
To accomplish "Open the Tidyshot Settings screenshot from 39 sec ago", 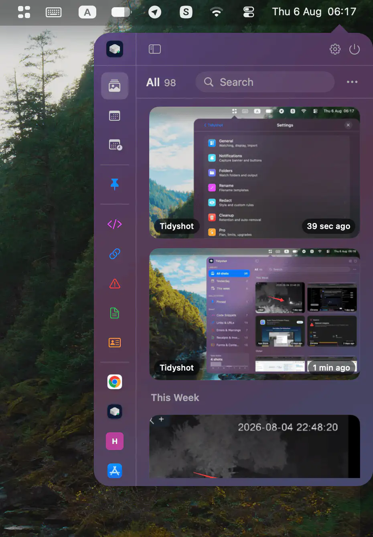I will coord(255,173).
